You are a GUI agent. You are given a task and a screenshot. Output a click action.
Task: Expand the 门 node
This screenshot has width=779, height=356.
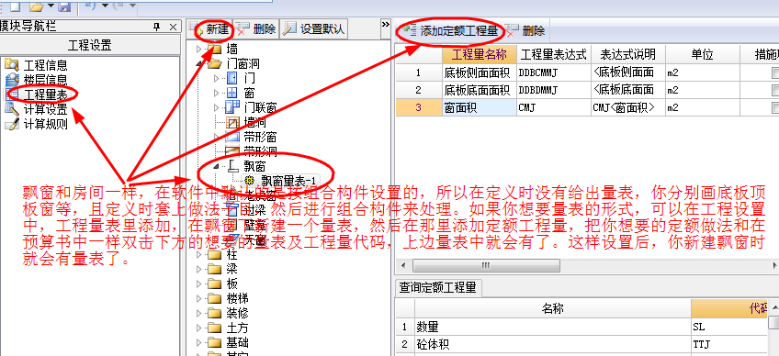pyautogui.click(x=216, y=79)
